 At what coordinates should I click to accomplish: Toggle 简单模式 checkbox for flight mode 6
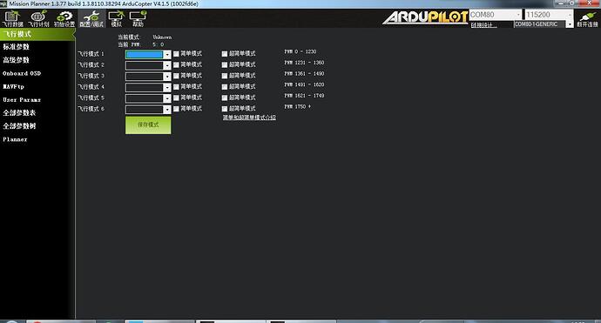tap(176, 109)
